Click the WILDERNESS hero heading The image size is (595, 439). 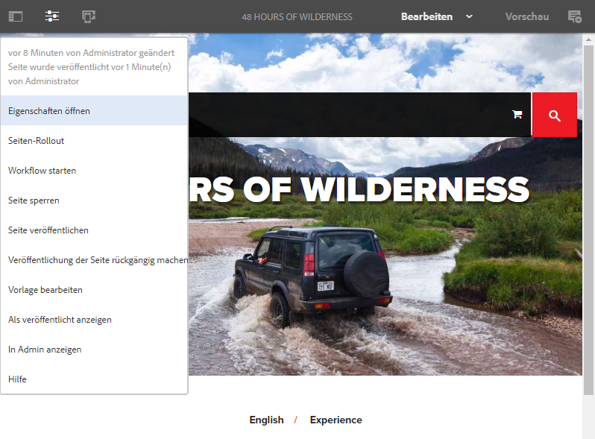click(x=415, y=189)
